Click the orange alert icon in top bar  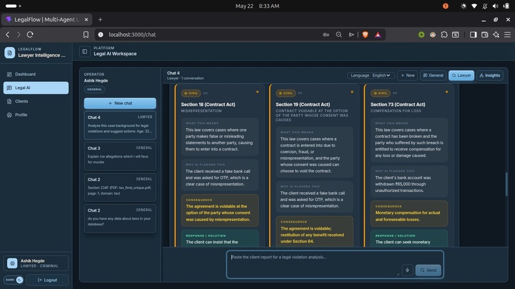(445, 6)
